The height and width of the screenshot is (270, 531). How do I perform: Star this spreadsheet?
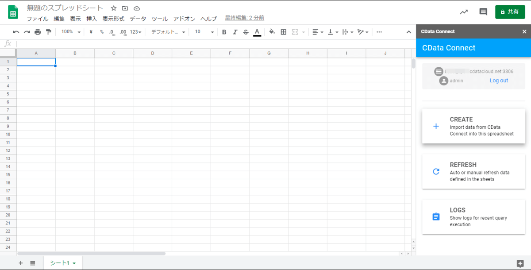click(x=114, y=8)
